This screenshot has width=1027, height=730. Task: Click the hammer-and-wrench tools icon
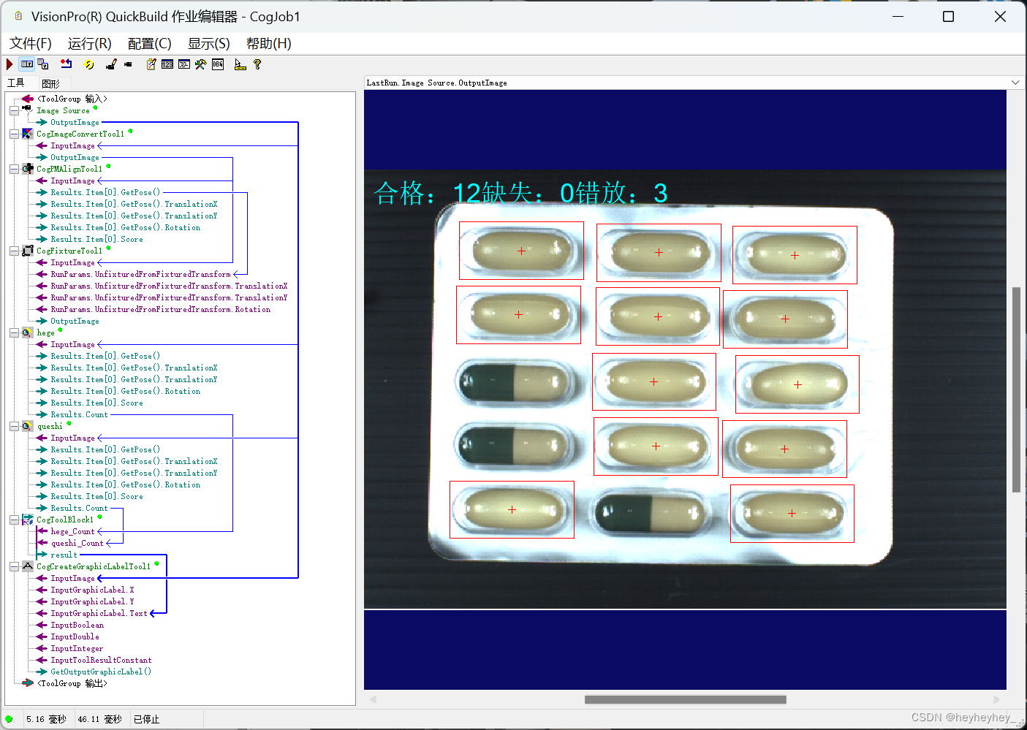click(200, 64)
